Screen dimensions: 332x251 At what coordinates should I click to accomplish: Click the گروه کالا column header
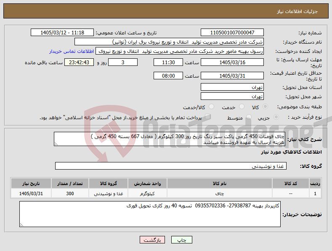tap(109, 183)
